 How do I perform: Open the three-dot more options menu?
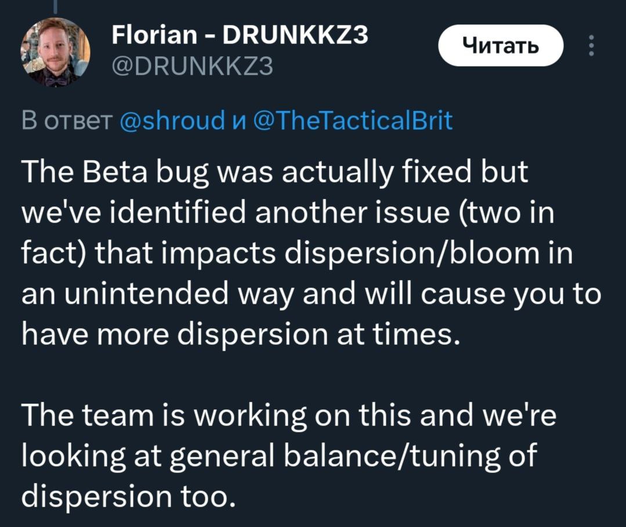click(x=591, y=46)
